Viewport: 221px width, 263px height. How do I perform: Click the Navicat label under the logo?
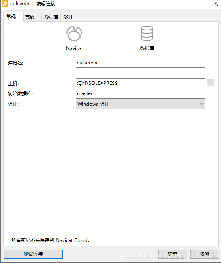(75, 48)
